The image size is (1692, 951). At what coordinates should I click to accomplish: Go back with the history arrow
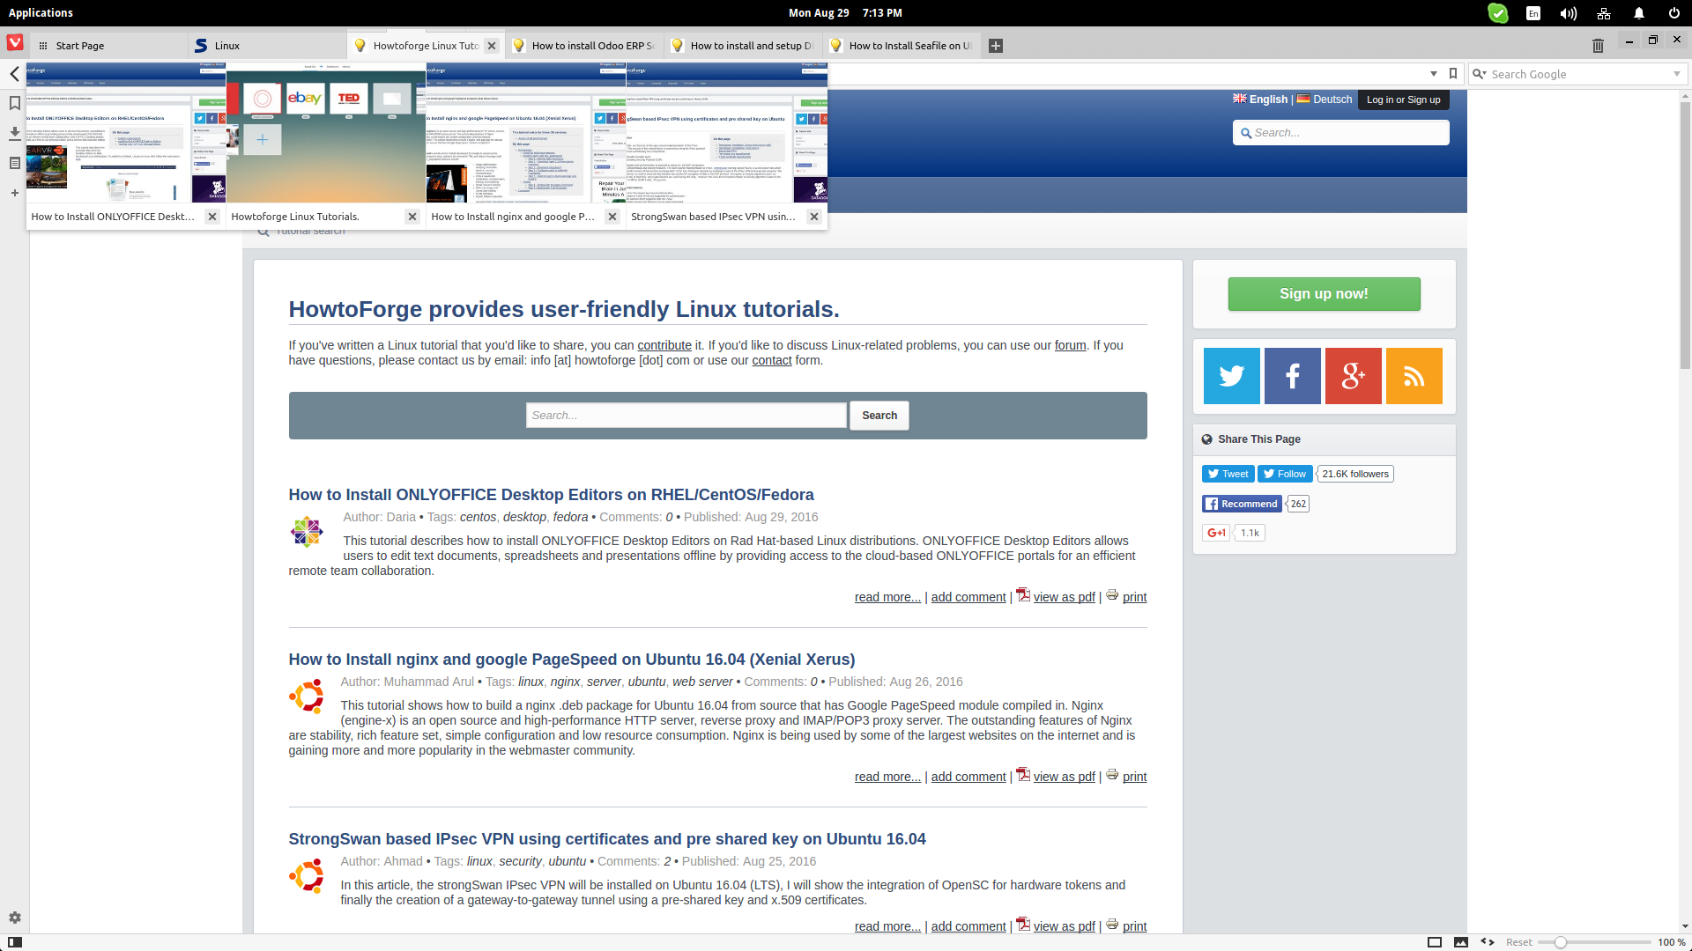pos(14,74)
